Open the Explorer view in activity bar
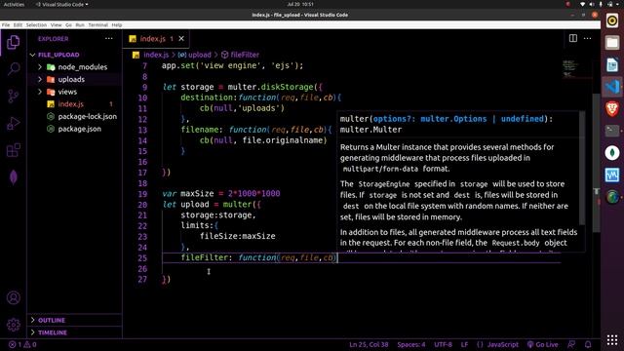The width and height of the screenshot is (624, 351). click(x=13, y=42)
